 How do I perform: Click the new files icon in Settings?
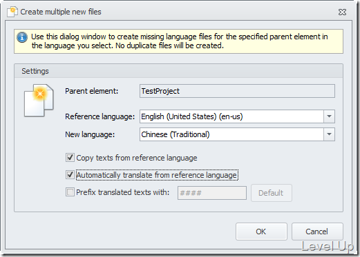39,100
